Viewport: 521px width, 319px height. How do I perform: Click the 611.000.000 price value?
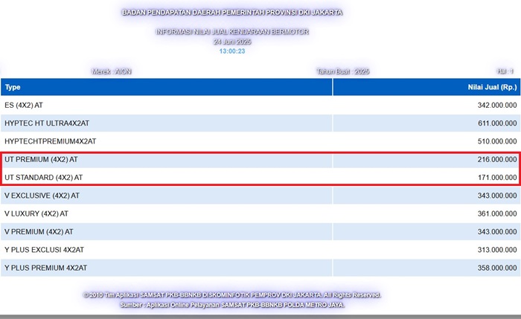[x=497, y=123]
